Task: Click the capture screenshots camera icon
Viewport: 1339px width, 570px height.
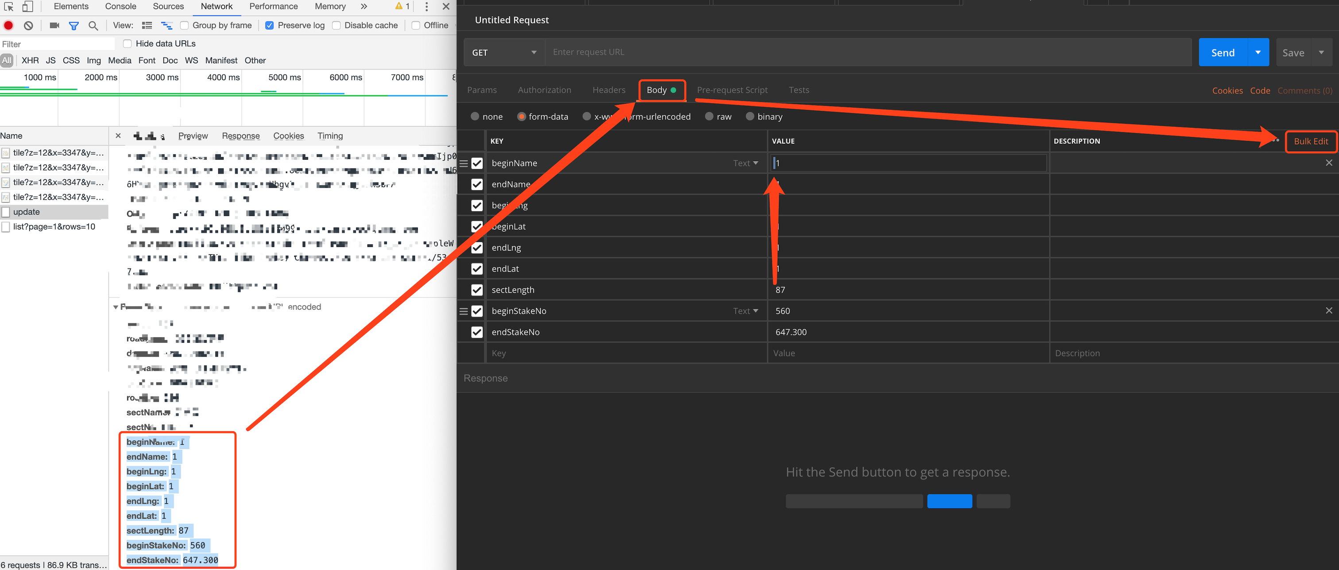Action: click(54, 26)
